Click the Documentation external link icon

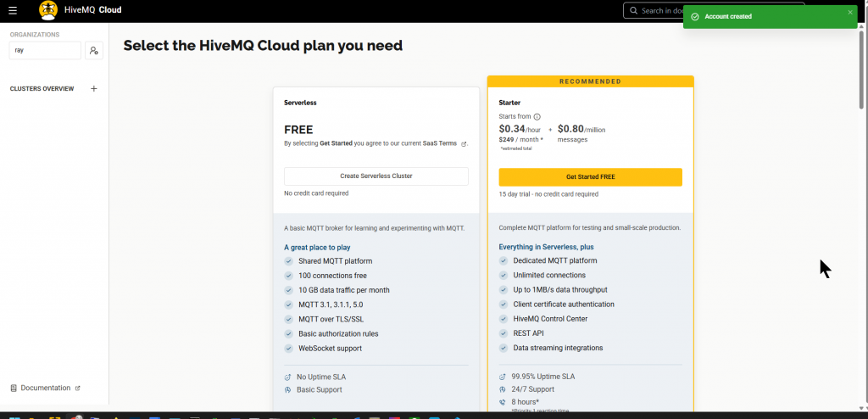78,388
